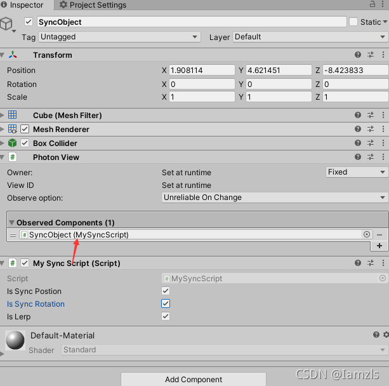
Task: Open Photon View three-dot menu
Action: (383, 157)
